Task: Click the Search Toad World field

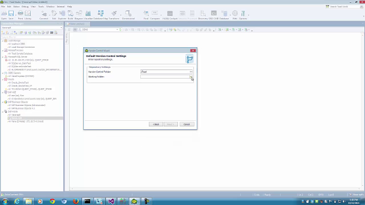Action: (x=344, y=6)
